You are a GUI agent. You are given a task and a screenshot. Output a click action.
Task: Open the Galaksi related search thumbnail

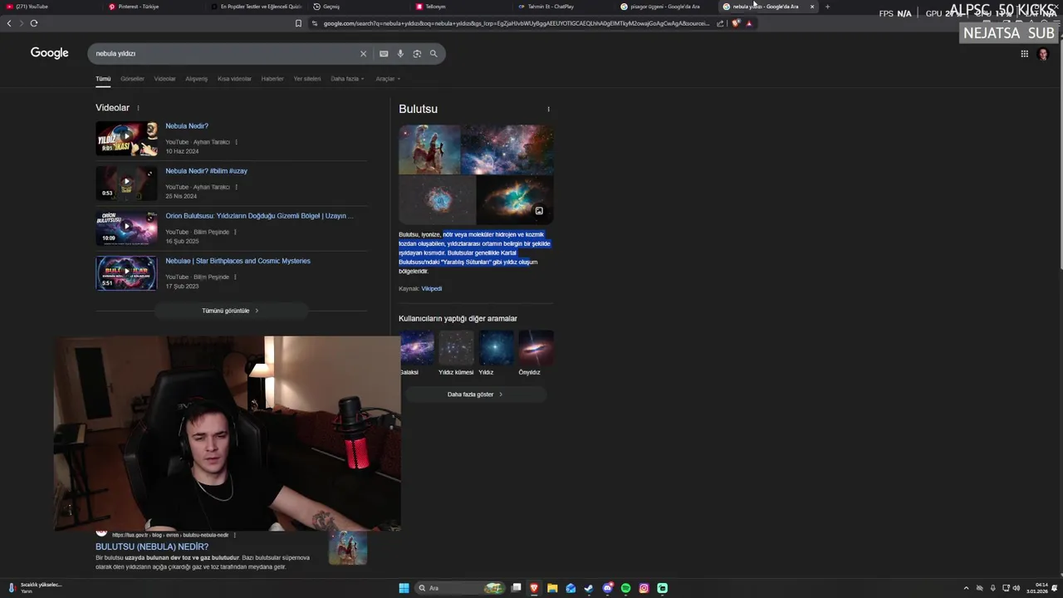tap(417, 347)
